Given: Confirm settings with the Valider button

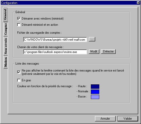Looking at the screenshot, I should (x=128, y=119).
